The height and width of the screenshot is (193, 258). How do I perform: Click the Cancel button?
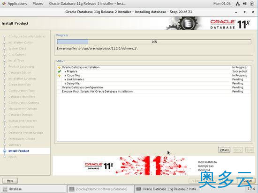pos(248,181)
